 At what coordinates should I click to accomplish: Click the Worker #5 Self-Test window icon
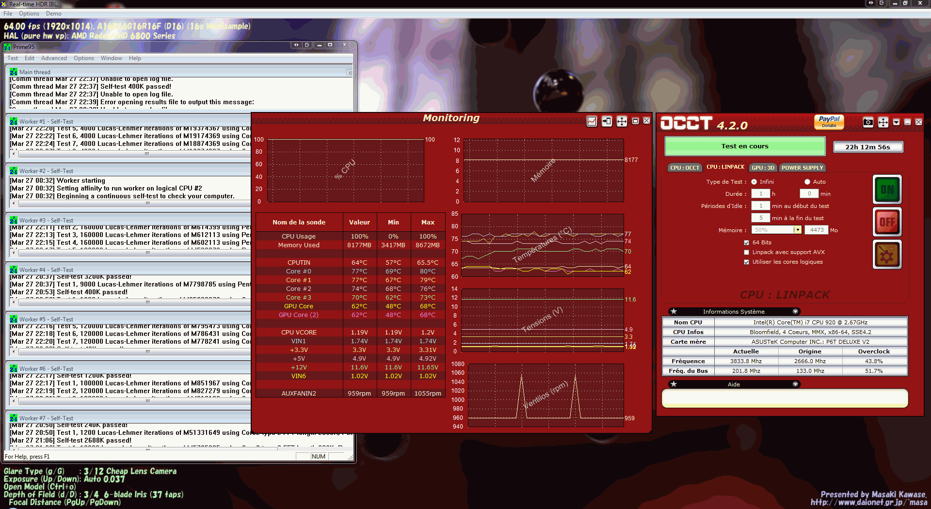point(13,319)
